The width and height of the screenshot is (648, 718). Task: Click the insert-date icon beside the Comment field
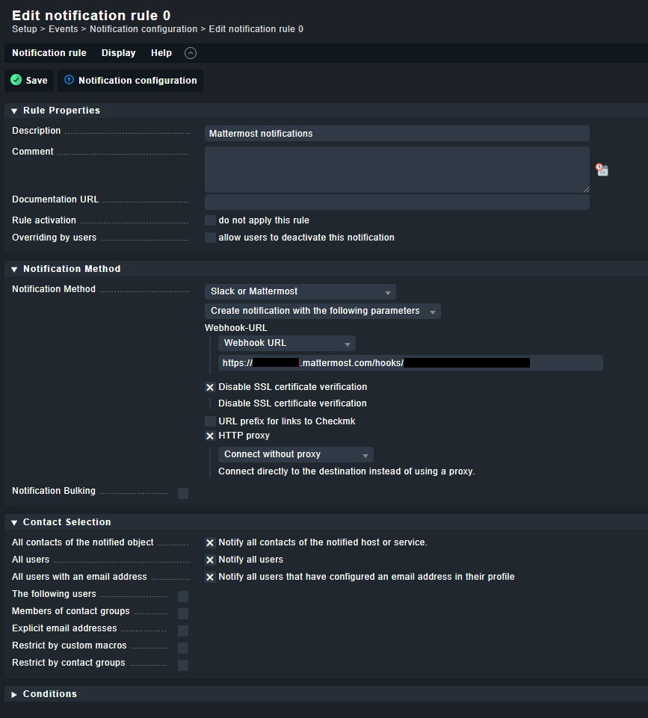click(602, 170)
